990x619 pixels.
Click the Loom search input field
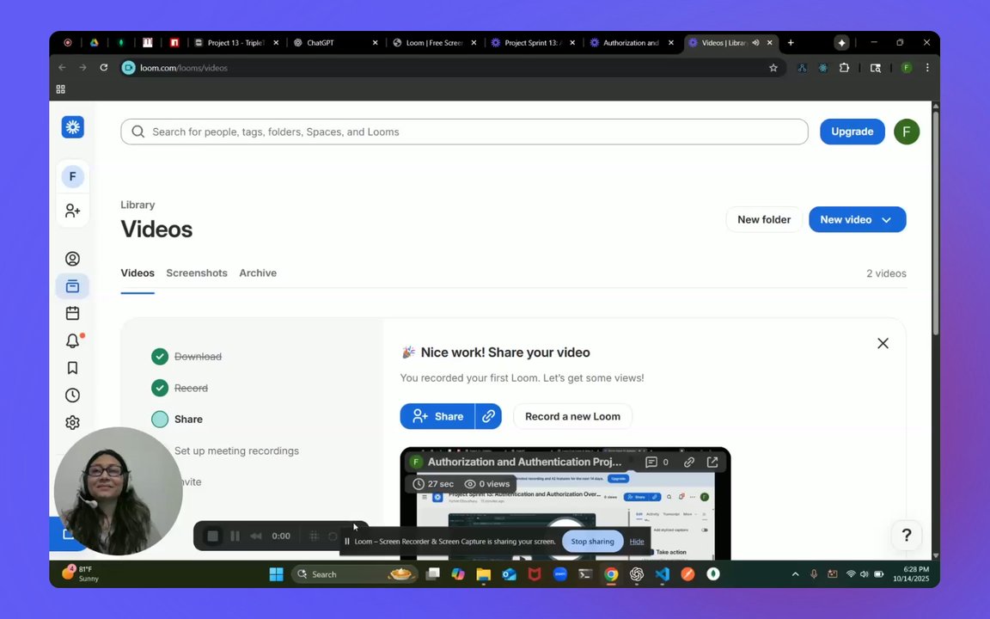(x=464, y=132)
